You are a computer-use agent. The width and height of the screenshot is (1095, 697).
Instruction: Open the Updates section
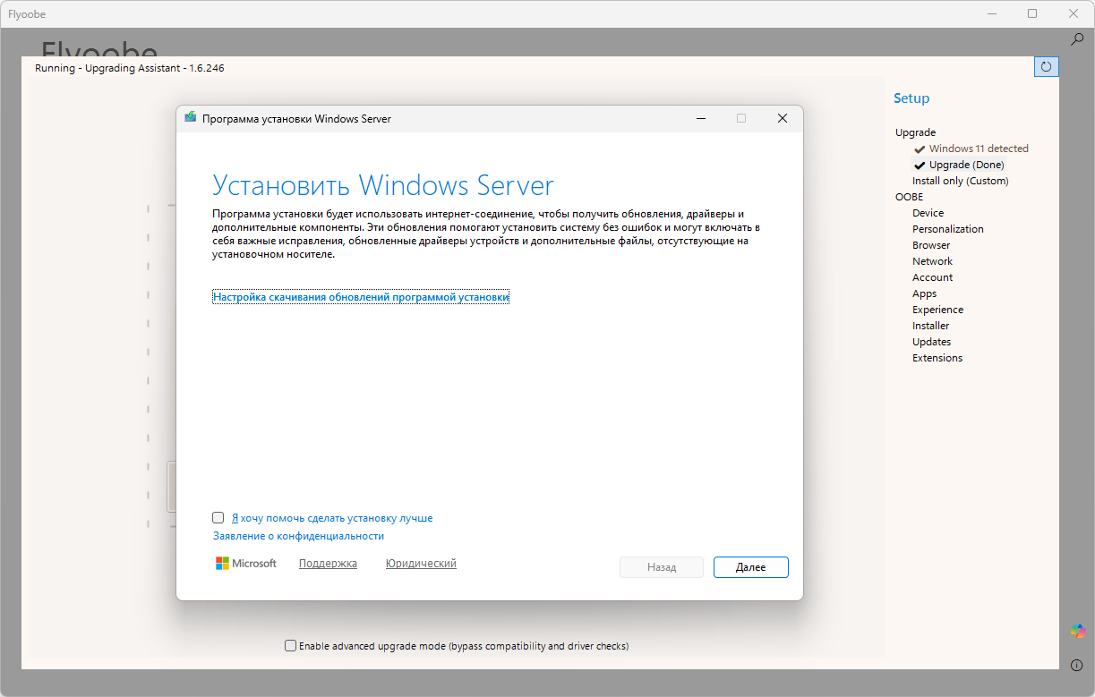tap(931, 342)
